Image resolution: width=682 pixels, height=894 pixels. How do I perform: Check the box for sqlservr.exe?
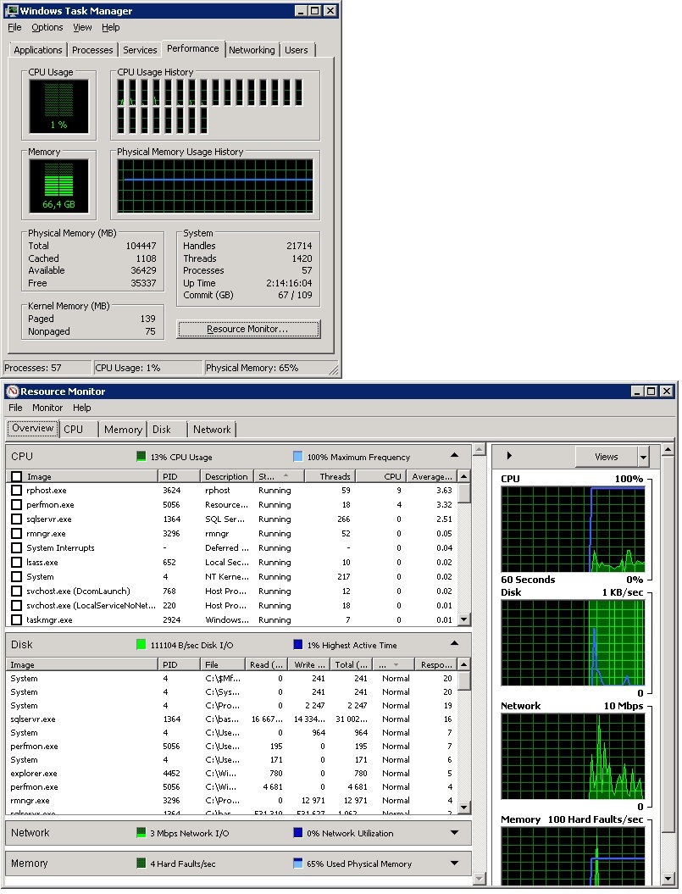[x=17, y=519]
